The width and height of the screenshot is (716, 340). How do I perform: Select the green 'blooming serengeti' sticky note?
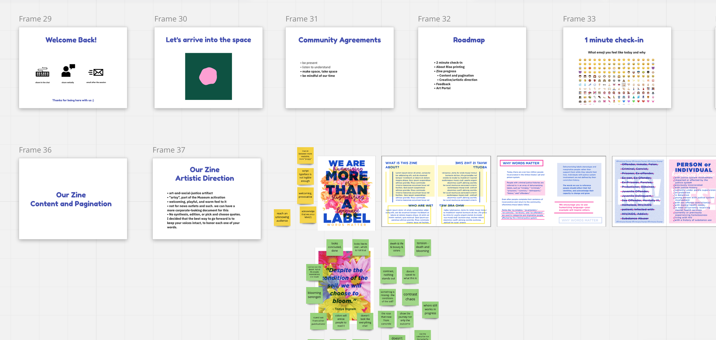point(314,295)
